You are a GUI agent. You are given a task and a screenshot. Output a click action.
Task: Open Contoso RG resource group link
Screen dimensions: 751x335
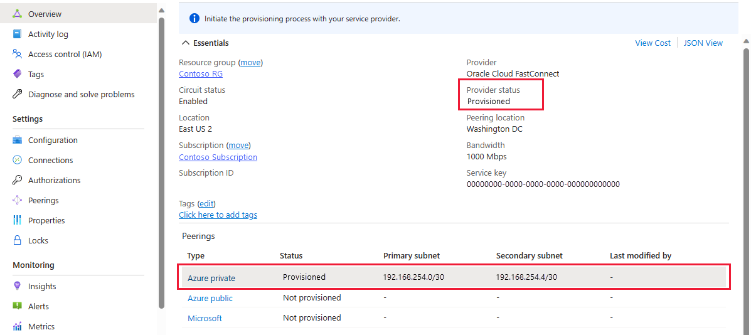(201, 73)
